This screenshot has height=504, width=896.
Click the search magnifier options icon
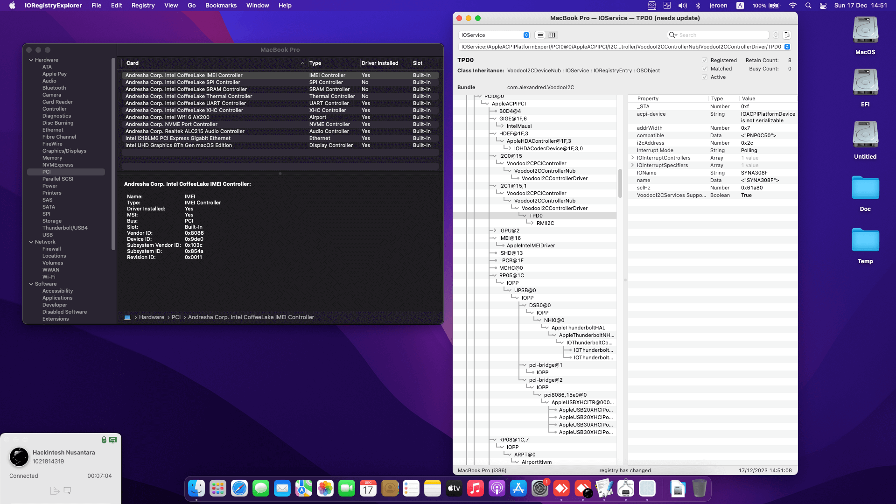[672, 35]
